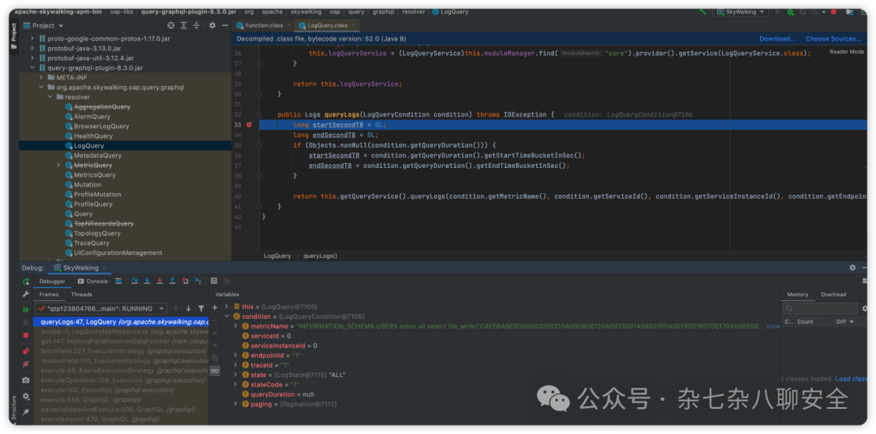Click Drop Frame icon
Screen dimensions: 876x434
tap(185, 281)
